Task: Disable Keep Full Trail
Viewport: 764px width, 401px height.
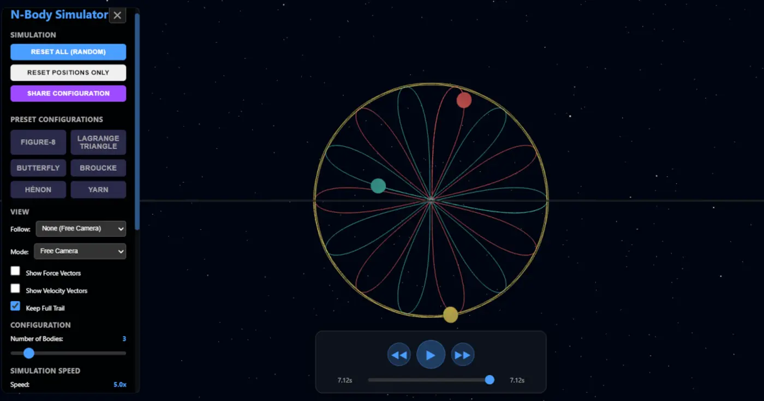Action: [15, 306]
